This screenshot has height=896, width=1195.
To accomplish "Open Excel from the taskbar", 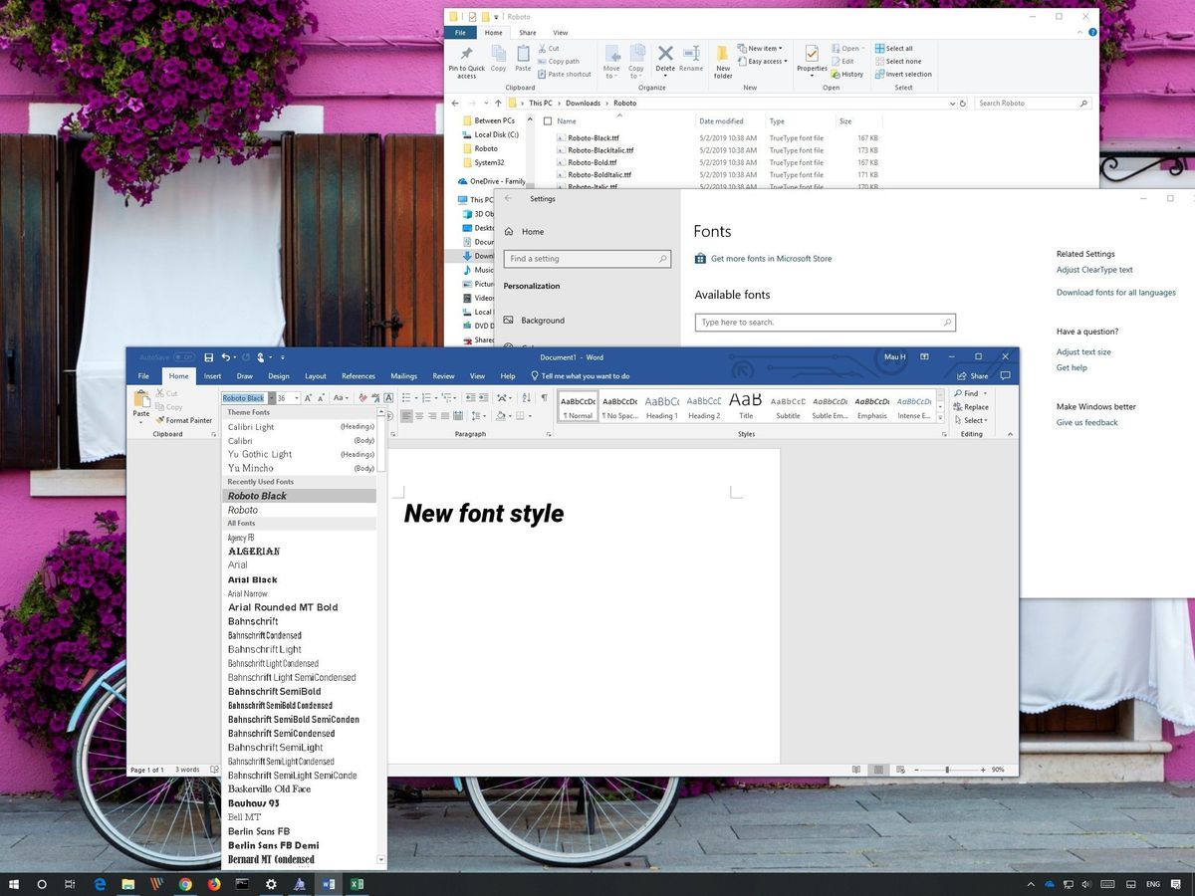I will [357, 884].
